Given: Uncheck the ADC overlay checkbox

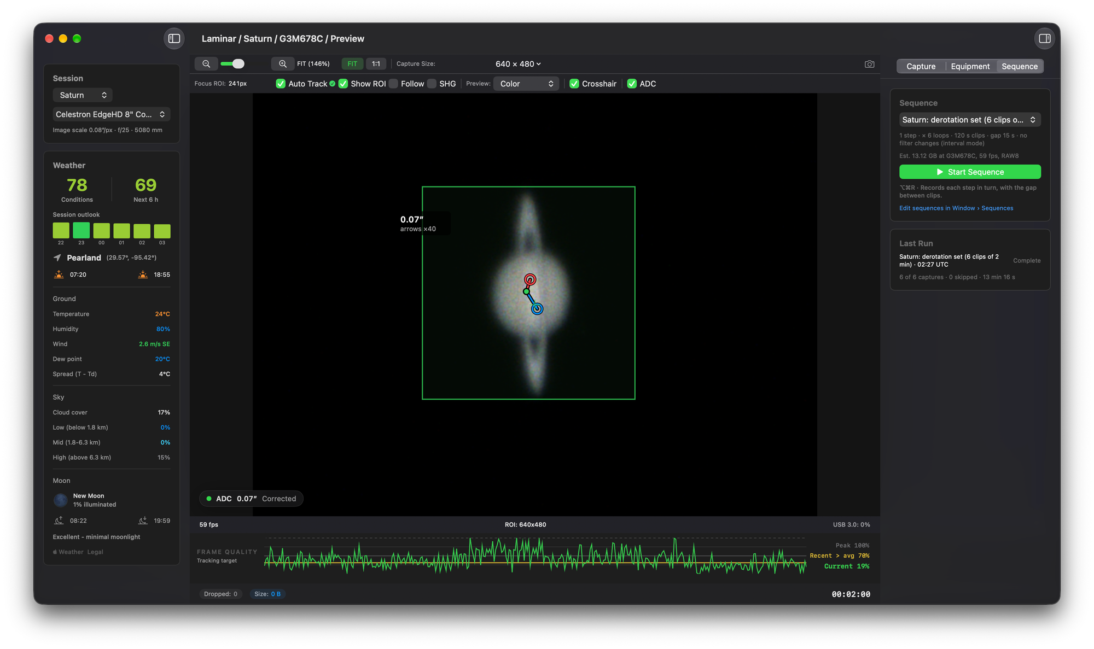Looking at the screenshot, I should (632, 84).
